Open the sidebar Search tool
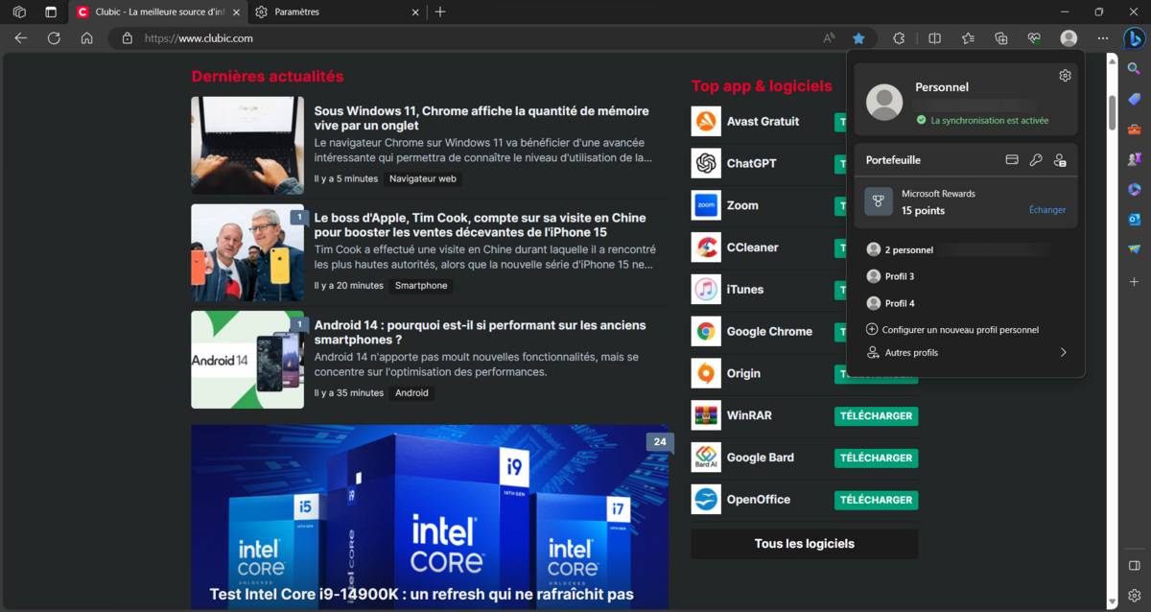 (1134, 69)
